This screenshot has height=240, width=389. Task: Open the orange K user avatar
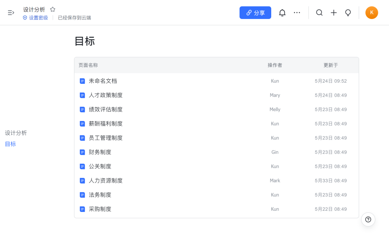click(x=372, y=13)
